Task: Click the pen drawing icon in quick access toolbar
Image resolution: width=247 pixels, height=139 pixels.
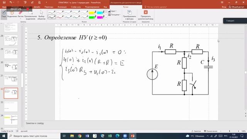Action: pyautogui.click(x=32, y=2)
